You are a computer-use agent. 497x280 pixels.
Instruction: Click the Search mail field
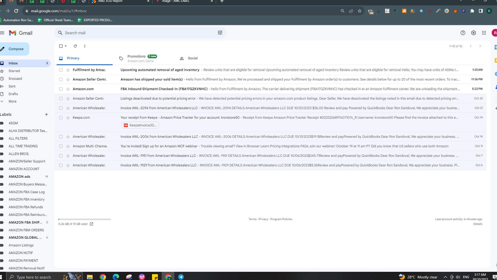click(x=140, y=33)
